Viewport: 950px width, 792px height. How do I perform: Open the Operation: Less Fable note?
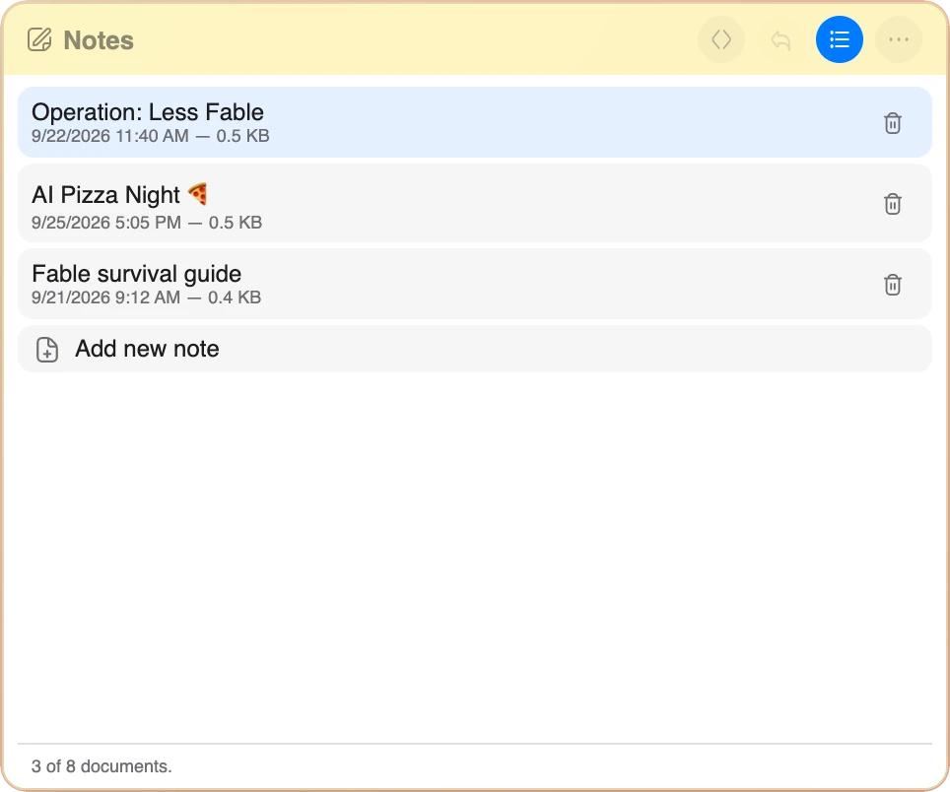coord(474,122)
